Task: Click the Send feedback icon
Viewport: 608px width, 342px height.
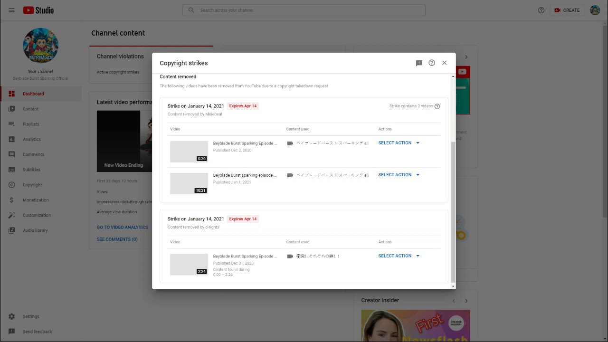Action: coord(12,332)
